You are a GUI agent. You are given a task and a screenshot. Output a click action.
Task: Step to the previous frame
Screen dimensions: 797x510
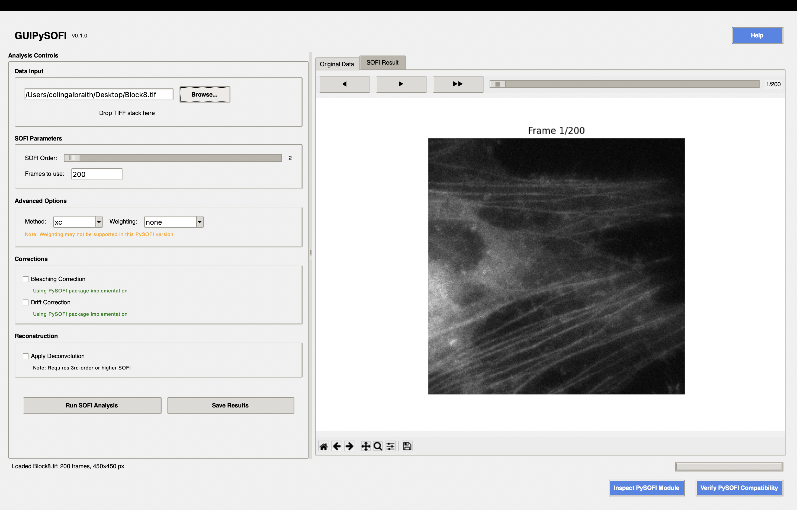point(344,84)
